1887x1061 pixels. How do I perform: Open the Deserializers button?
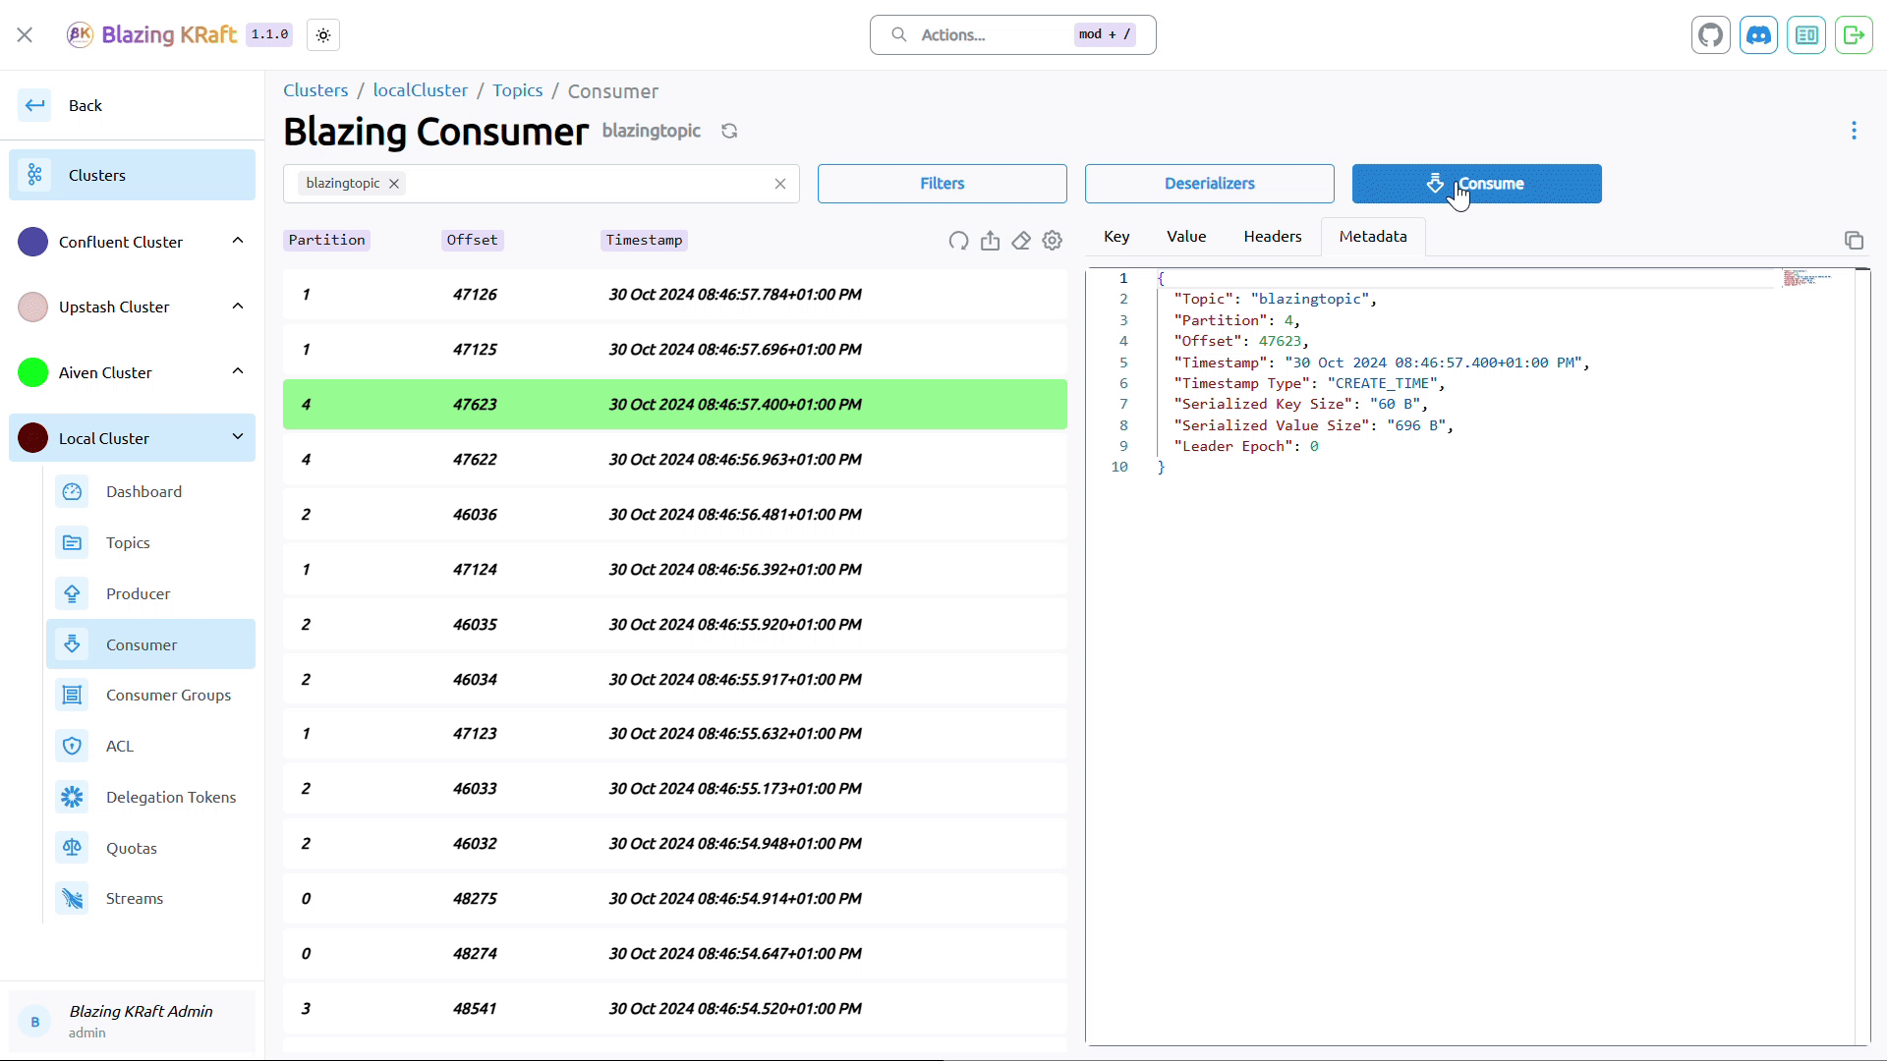(x=1209, y=184)
